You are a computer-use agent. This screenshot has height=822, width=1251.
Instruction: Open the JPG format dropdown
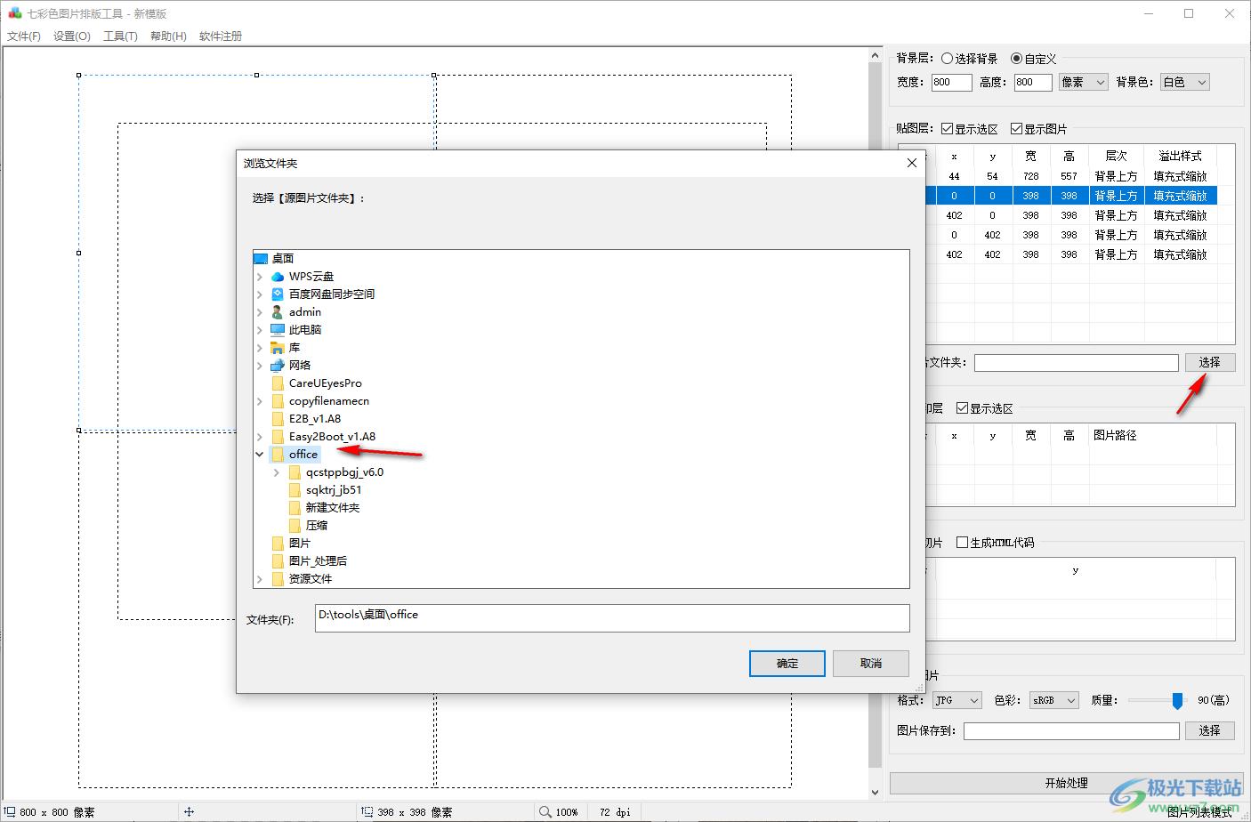tap(956, 700)
